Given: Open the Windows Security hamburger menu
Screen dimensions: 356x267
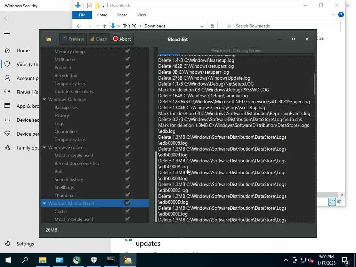Looking at the screenshot, I should pos(7,34).
